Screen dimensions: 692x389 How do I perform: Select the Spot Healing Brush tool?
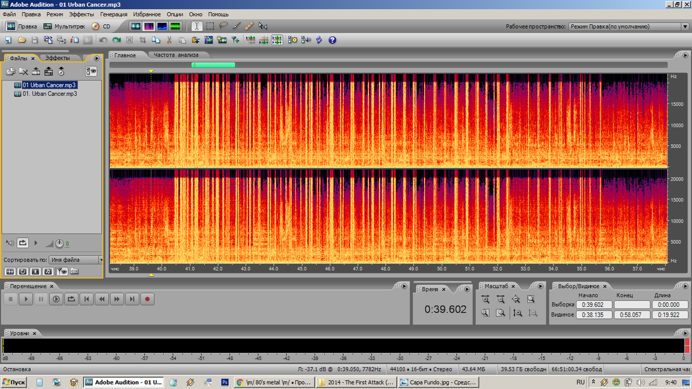(249, 26)
